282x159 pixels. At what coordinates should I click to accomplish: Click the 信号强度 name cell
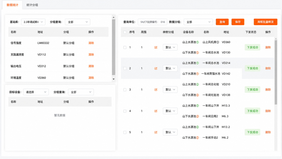pyautogui.click(x=16, y=43)
